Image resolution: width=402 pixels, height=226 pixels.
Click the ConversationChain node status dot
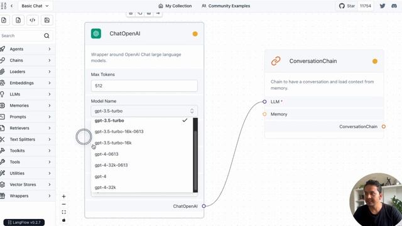click(375, 62)
